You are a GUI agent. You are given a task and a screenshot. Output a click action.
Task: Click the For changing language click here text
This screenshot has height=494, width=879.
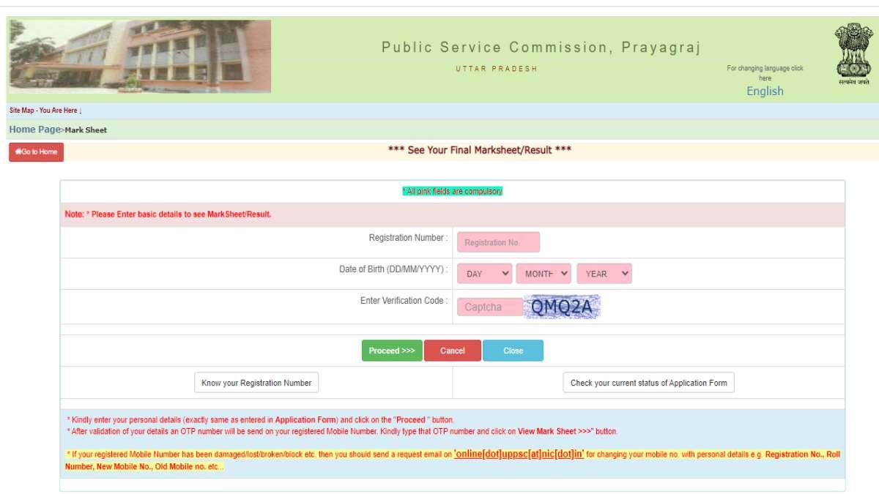(765, 72)
